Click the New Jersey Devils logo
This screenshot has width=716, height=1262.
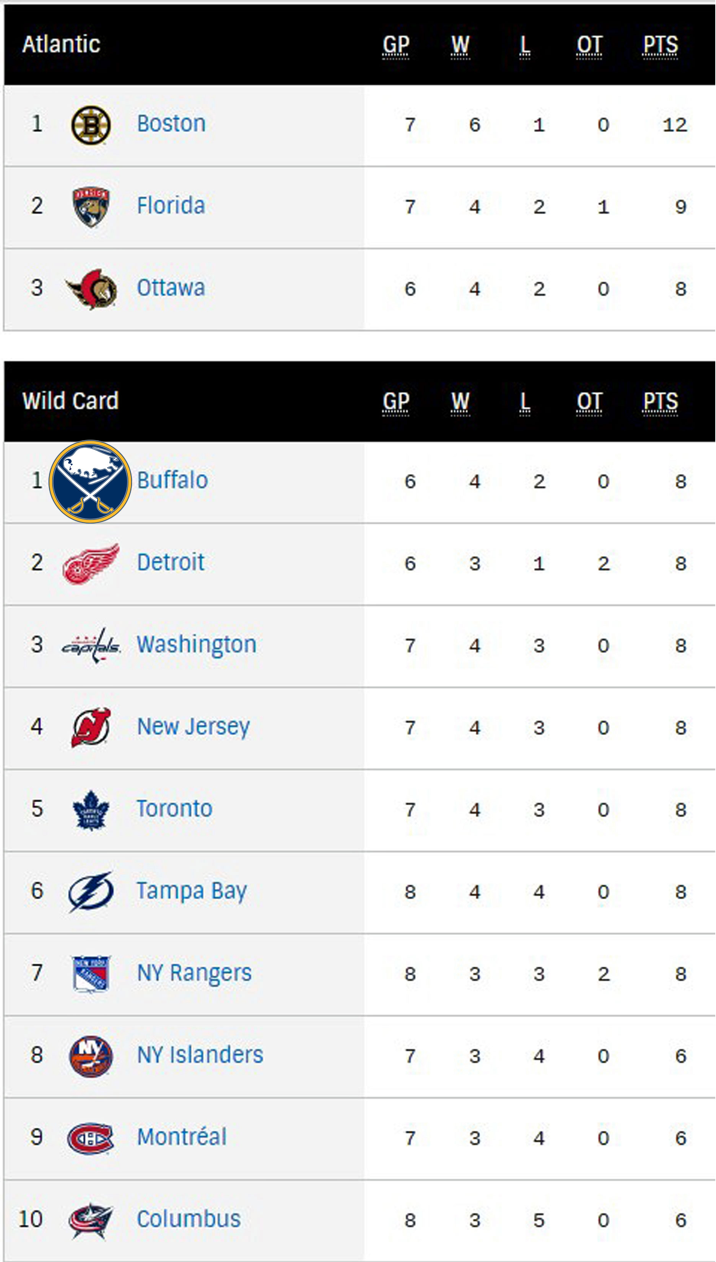pyautogui.click(x=91, y=728)
